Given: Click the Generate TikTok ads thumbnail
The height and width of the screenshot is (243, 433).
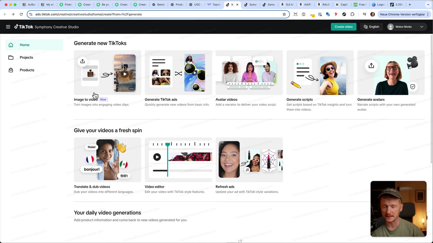Looking at the screenshot, I should [178, 73].
